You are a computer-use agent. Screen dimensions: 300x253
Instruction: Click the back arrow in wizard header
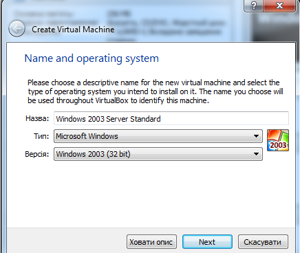pyautogui.click(x=17, y=29)
